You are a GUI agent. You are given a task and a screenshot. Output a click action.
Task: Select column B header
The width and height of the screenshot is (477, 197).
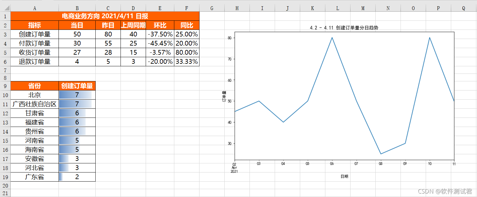coord(77,8)
